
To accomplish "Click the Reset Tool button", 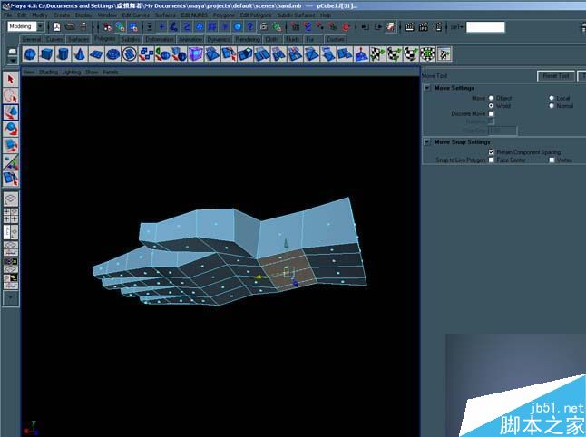I will [x=556, y=76].
